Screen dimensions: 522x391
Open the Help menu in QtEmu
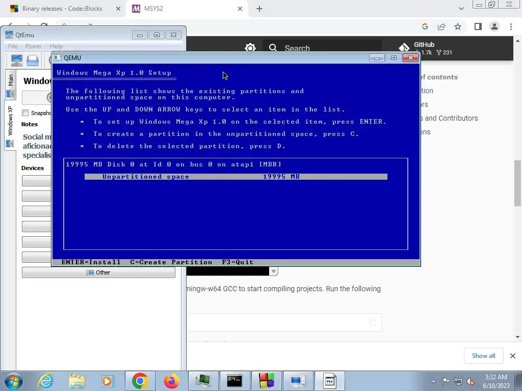coord(56,46)
